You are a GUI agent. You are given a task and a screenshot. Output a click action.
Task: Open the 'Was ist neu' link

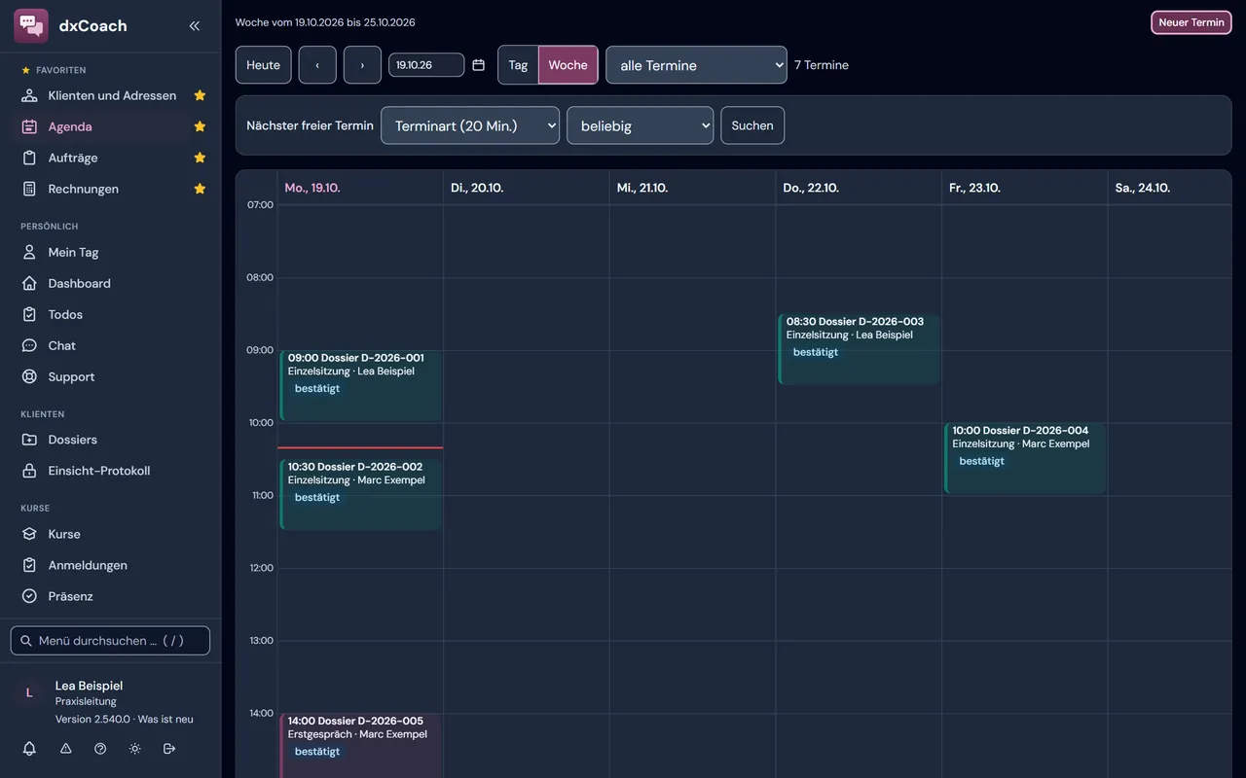pos(165,719)
